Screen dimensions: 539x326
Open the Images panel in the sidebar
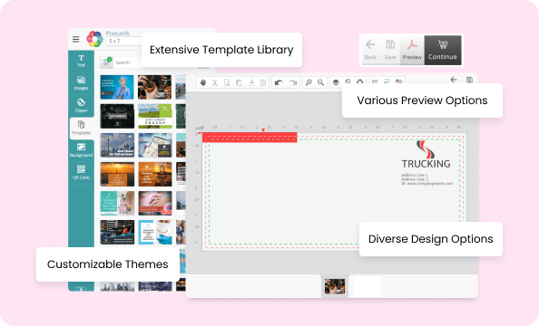tap(81, 83)
